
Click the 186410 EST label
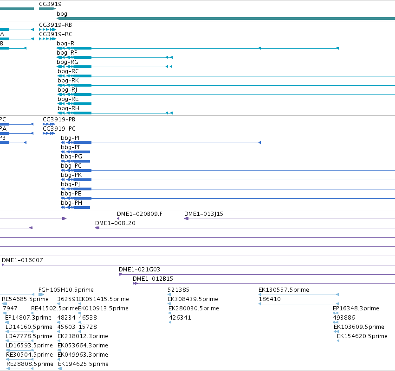tap(270, 299)
